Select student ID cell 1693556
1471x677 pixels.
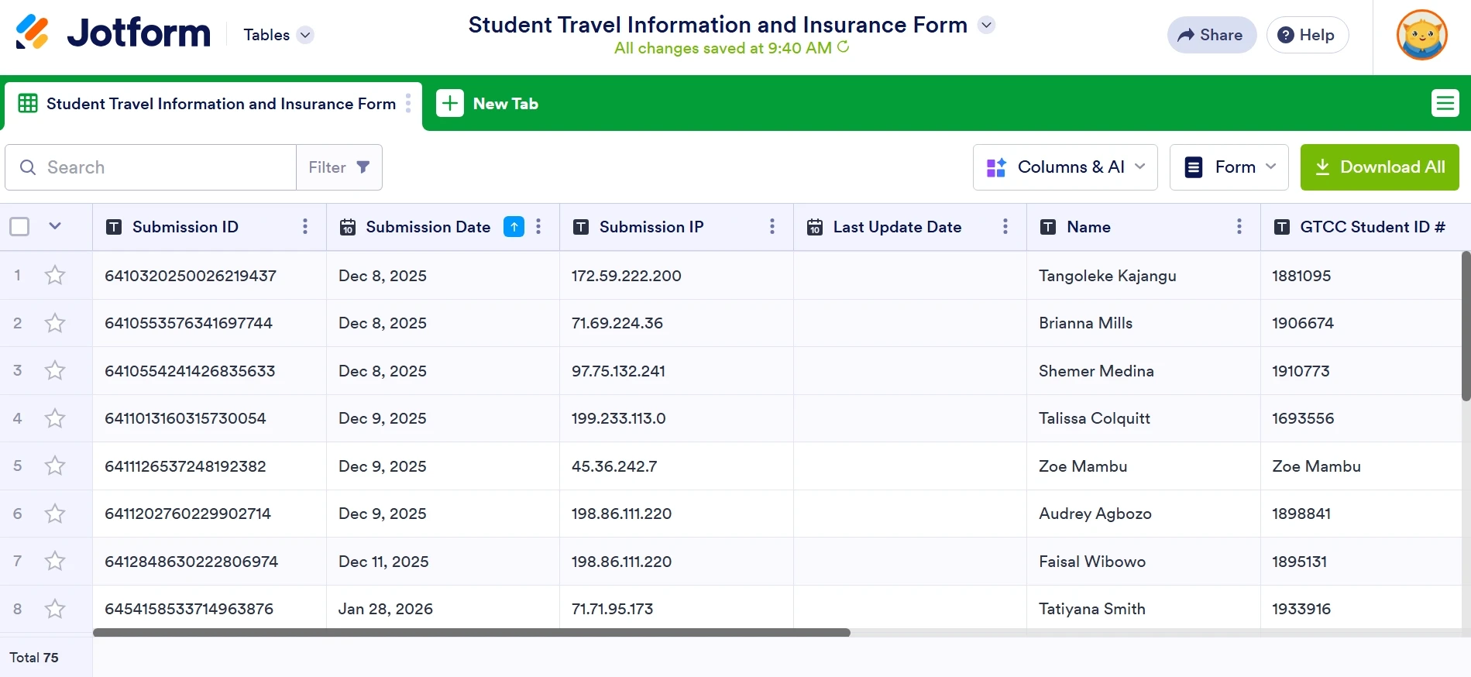pos(1361,418)
